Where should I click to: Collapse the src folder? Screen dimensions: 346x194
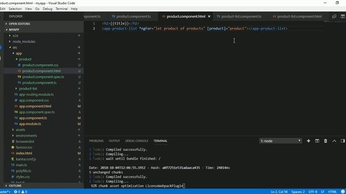click(x=15, y=47)
